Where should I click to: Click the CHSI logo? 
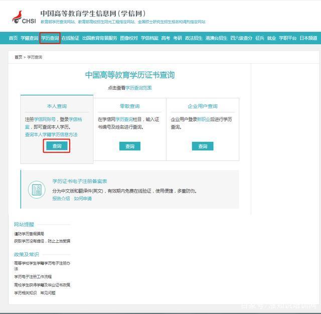click(x=24, y=18)
